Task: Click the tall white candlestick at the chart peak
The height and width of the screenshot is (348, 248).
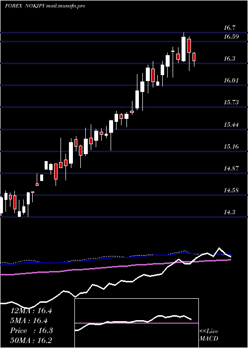Action: [x=184, y=49]
